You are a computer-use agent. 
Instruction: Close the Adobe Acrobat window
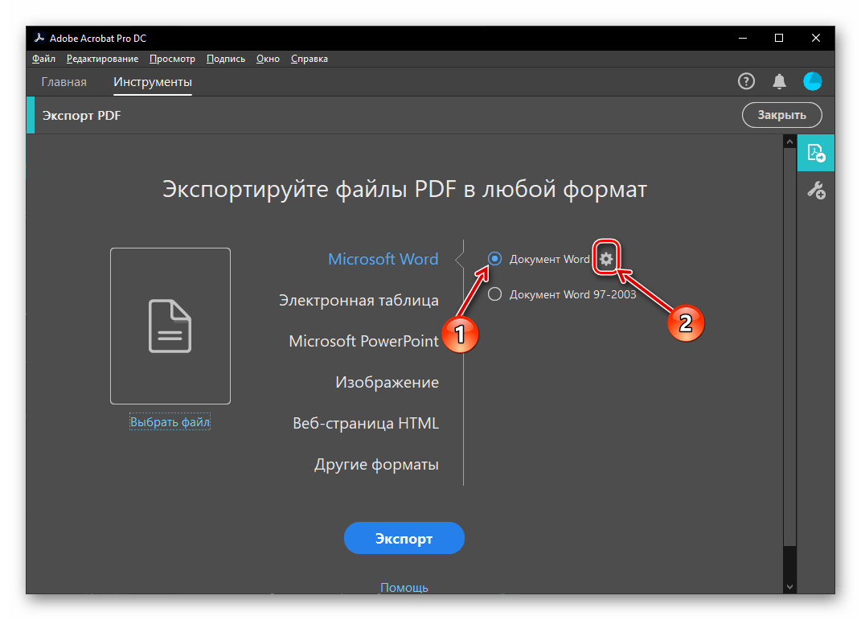[x=815, y=38]
